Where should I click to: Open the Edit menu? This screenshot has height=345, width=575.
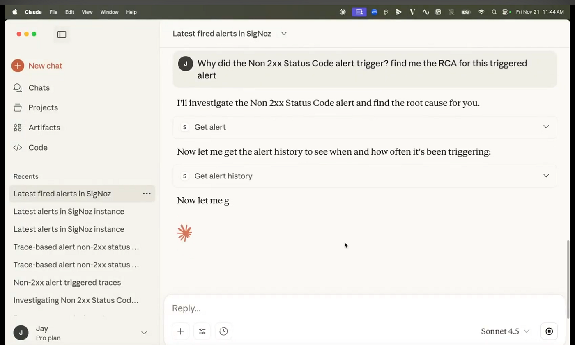70,12
